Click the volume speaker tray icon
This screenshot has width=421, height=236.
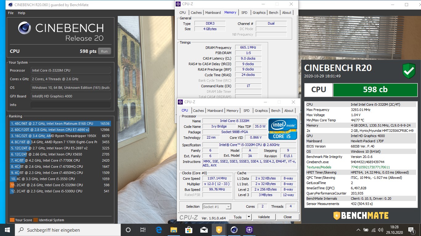(x=381, y=230)
